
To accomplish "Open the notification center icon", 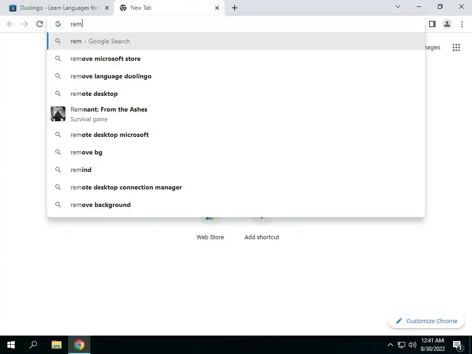I will tap(457, 345).
